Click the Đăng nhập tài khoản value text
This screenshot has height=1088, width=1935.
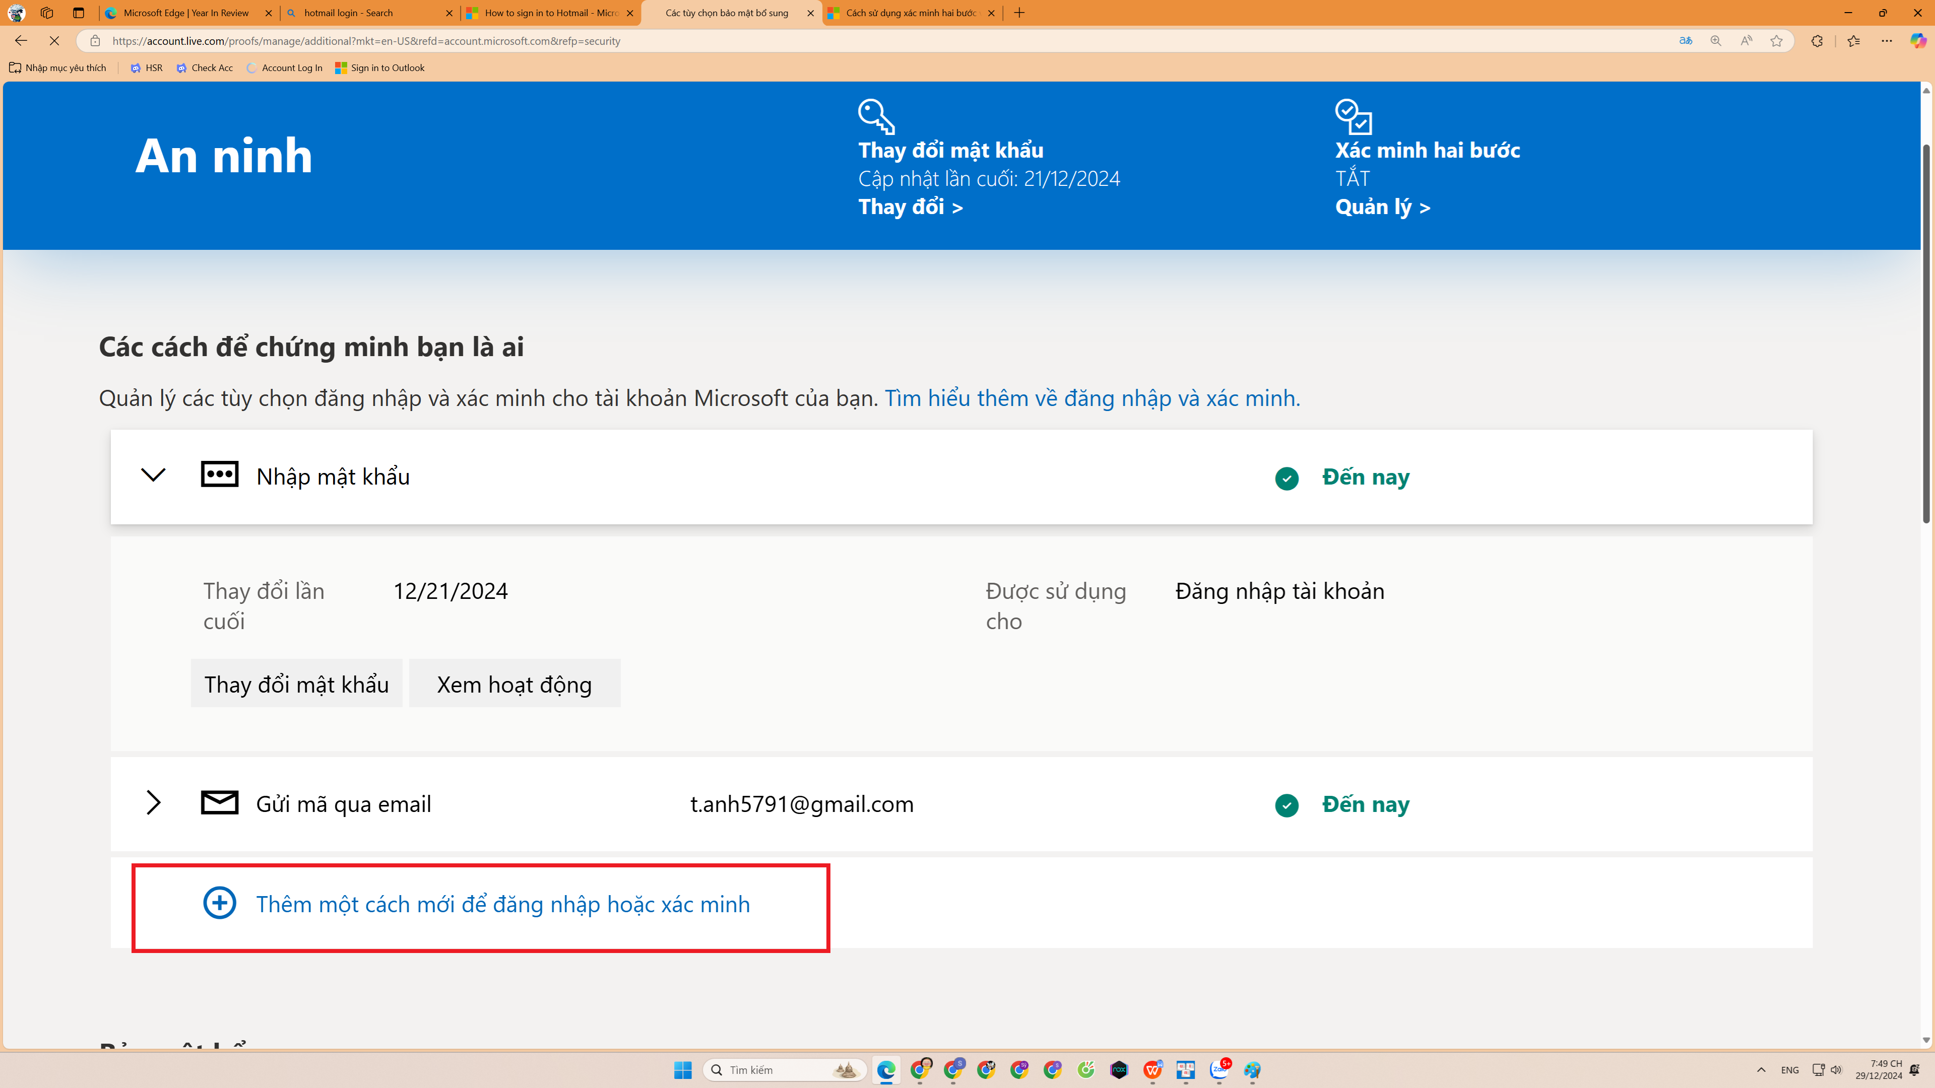click(1279, 592)
